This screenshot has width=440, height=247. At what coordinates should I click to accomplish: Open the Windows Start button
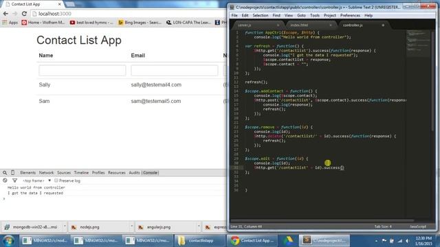click(x=9, y=241)
